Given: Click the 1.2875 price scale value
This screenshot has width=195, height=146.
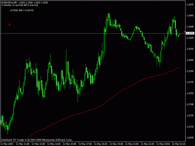Looking at the screenshot, I should pyautogui.click(x=190, y=5).
